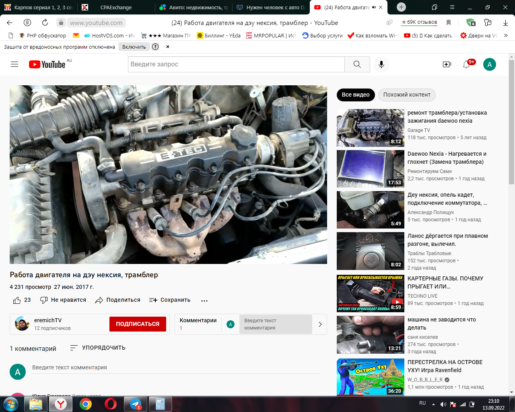Open PHP обфускатор bookmark
The width and height of the screenshot is (515, 412).
[x=43, y=35]
